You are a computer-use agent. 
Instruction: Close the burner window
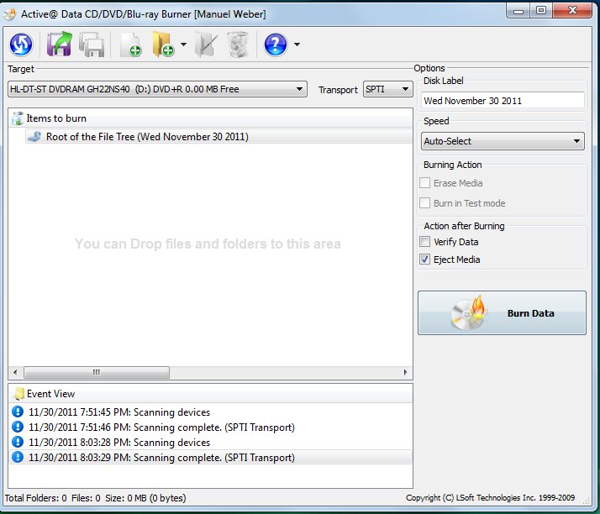(572, 11)
